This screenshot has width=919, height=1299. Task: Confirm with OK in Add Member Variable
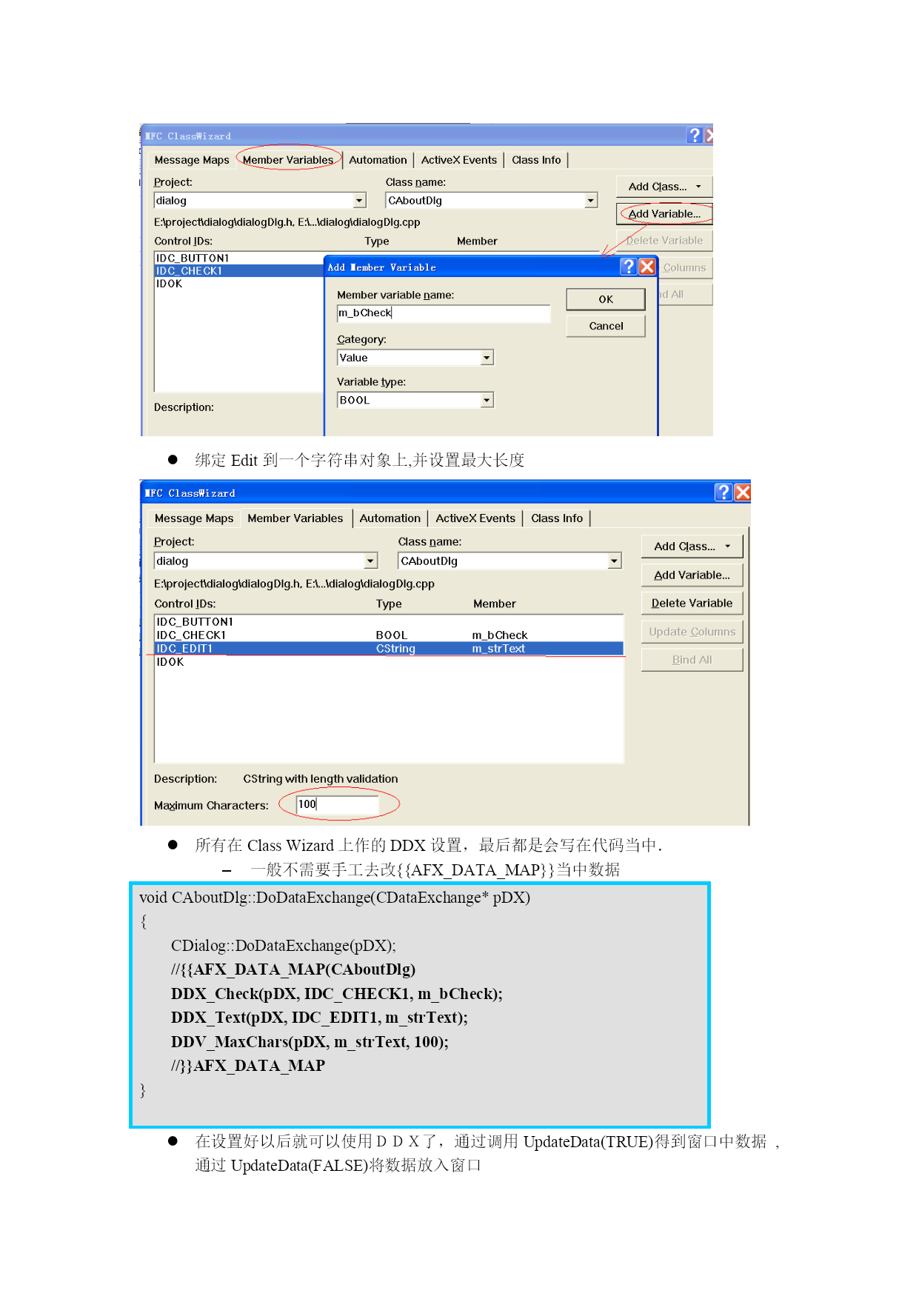tap(606, 299)
